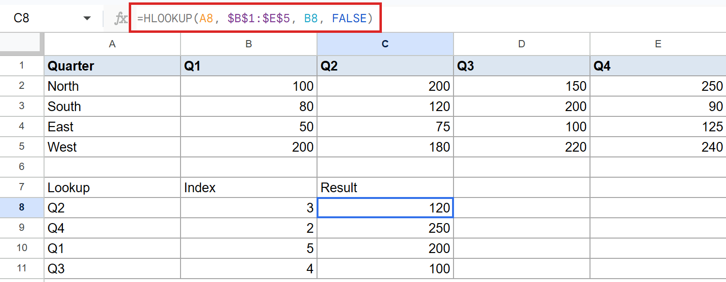Select row 3 header
The height and width of the screenshot is (282, 726).
pyautogui.click(x=22, y=106)
